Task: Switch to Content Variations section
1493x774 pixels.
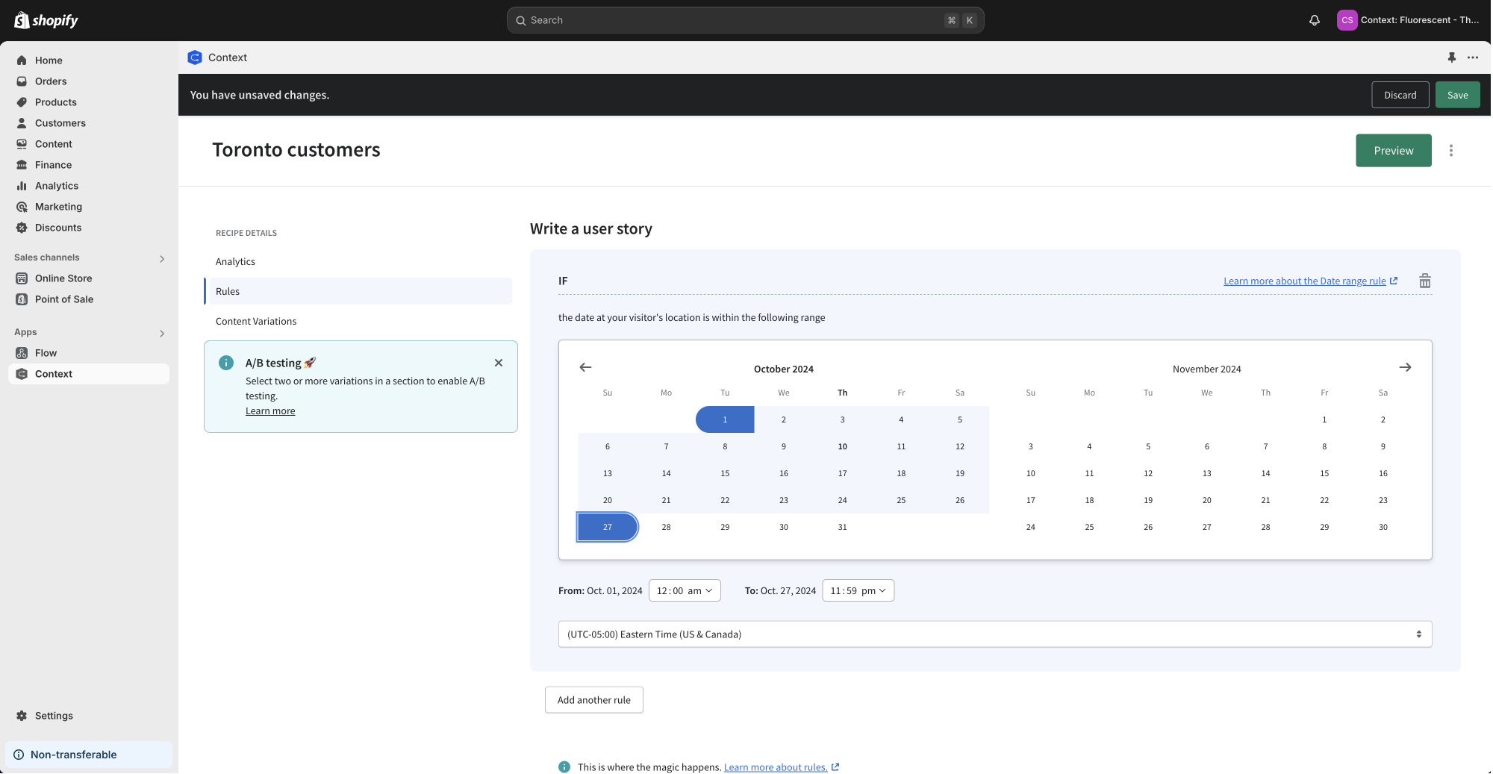Action: coord(256,322)
